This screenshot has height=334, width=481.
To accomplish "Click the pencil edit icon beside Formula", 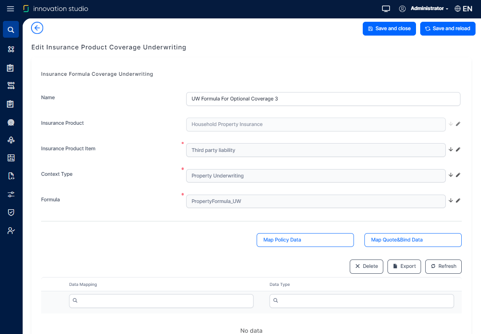I will (458, 200).
